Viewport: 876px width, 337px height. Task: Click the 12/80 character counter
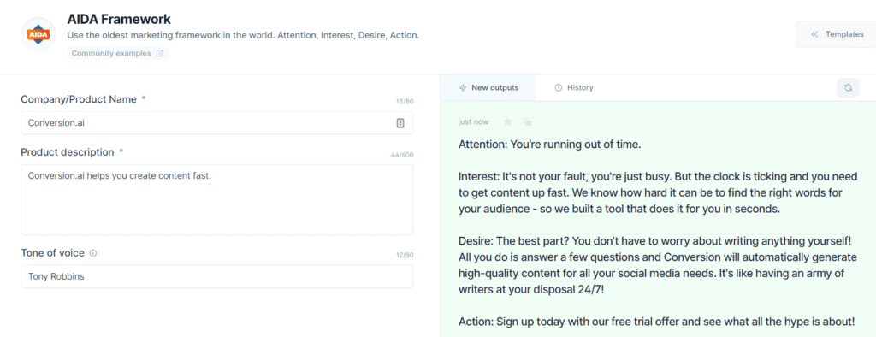(x=405, y=256)
